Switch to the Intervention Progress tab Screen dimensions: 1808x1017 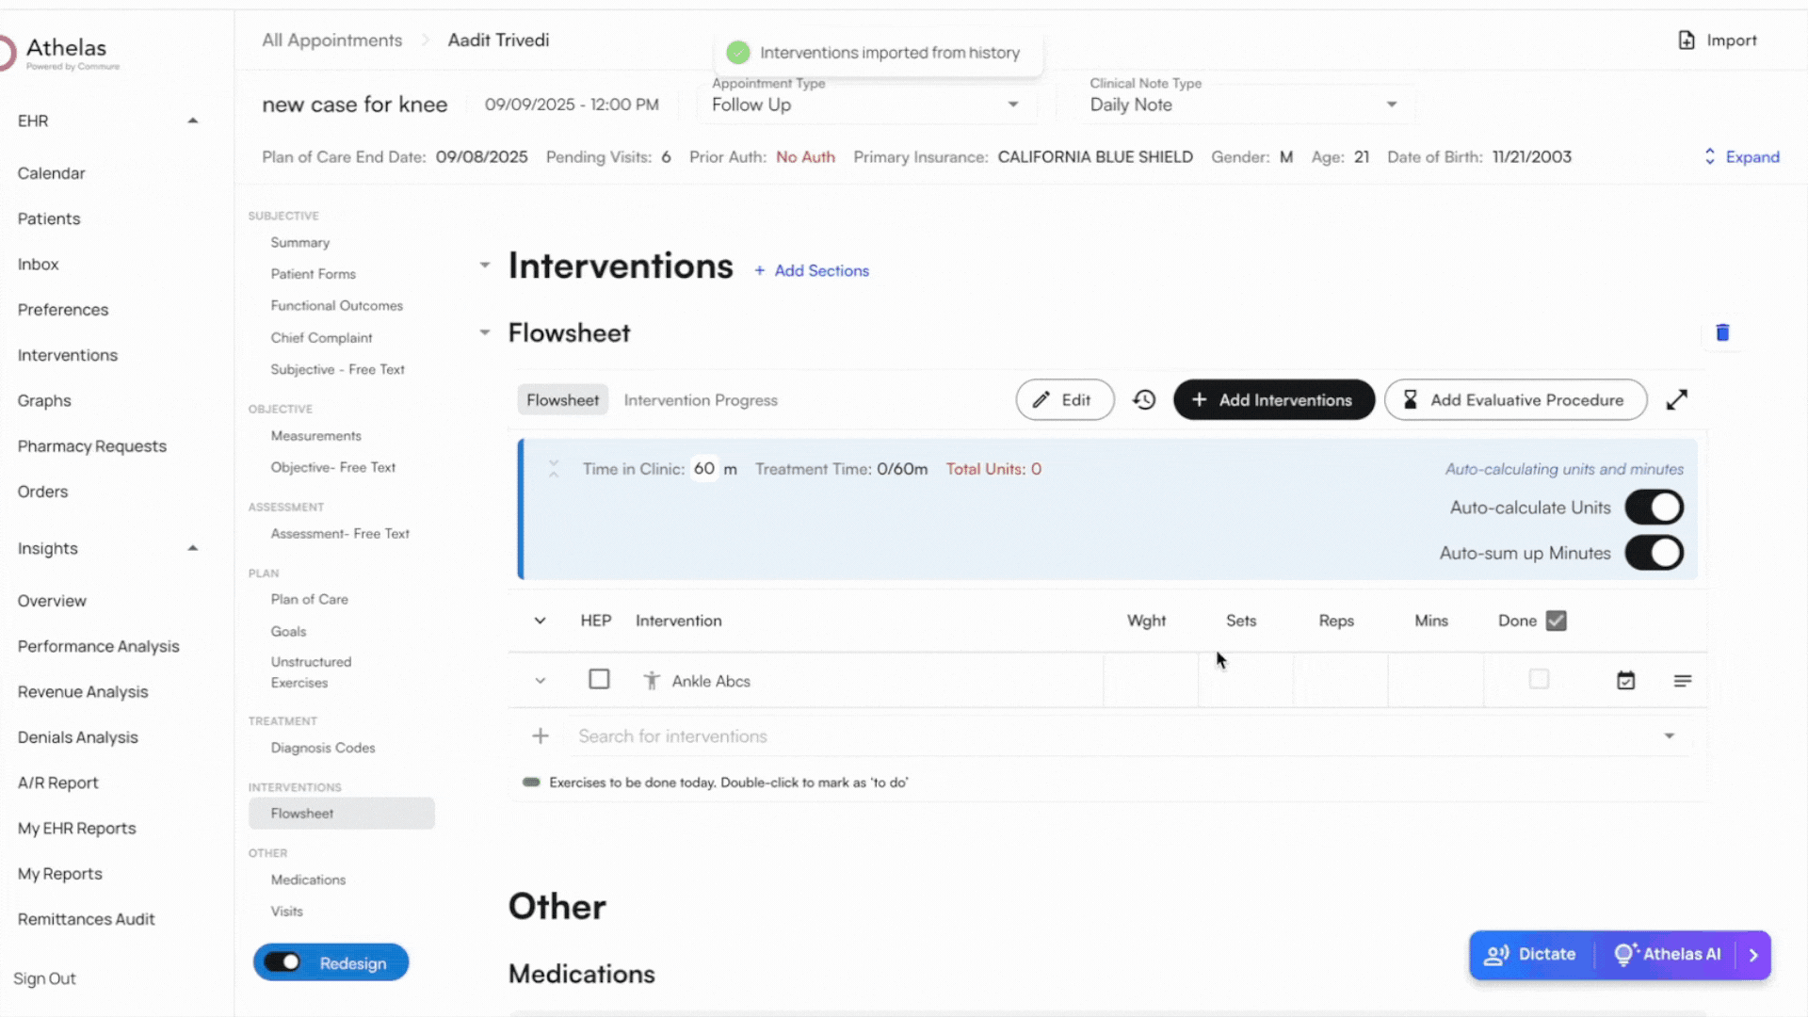tap(701, 400)
